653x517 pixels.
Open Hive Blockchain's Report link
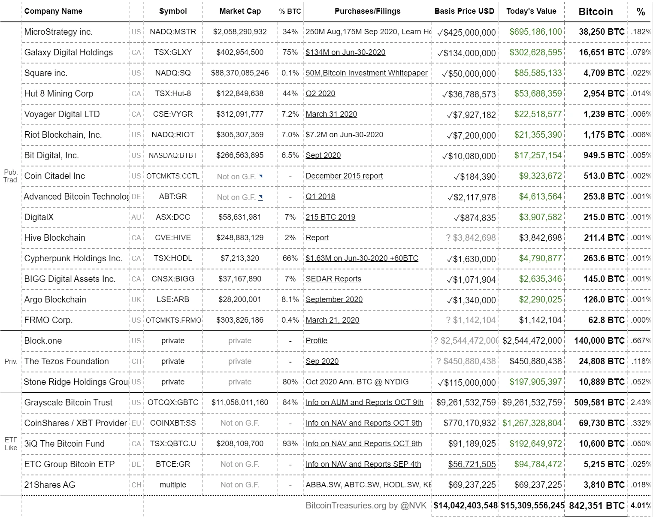(x=317, y=238)
